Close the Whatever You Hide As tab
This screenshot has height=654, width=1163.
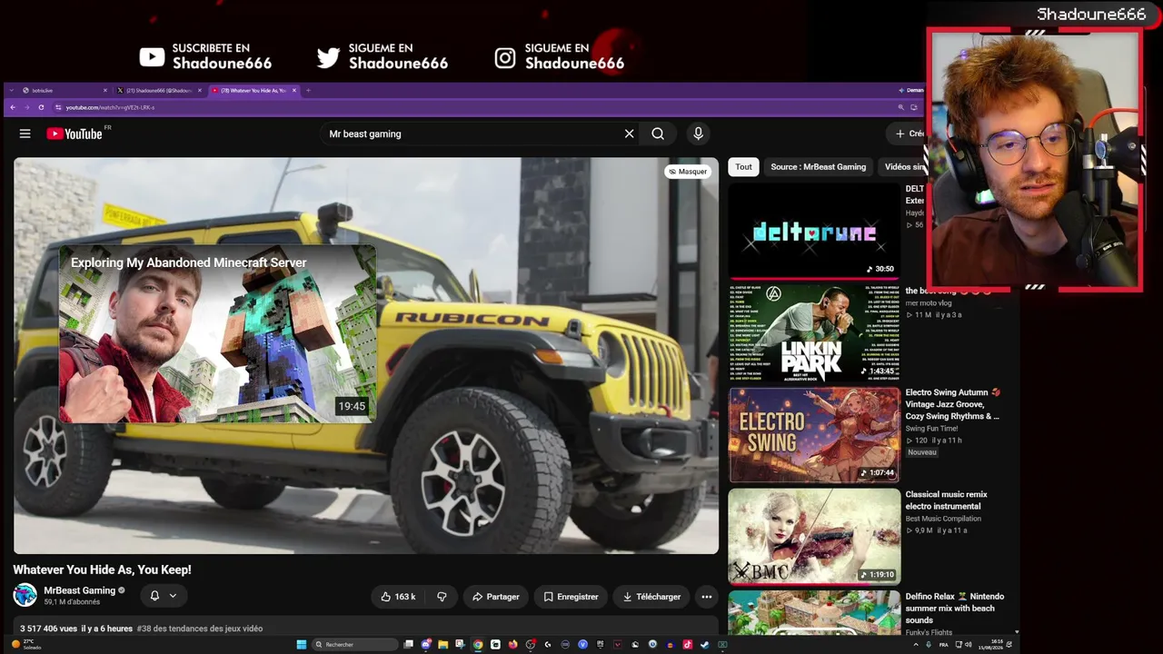point(293,90)
